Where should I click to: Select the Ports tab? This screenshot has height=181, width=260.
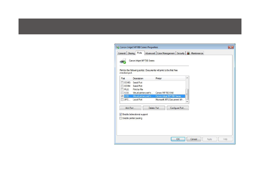pos(140,53)
